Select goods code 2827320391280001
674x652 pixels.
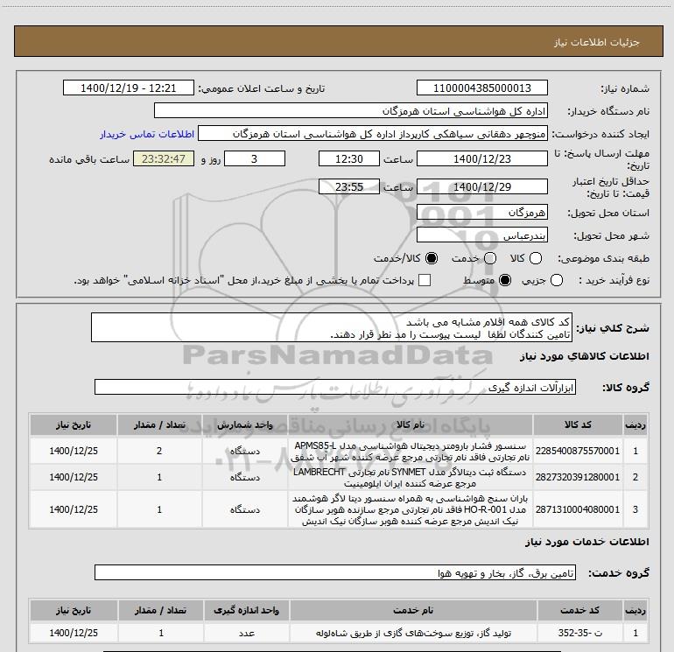point(578,477)
